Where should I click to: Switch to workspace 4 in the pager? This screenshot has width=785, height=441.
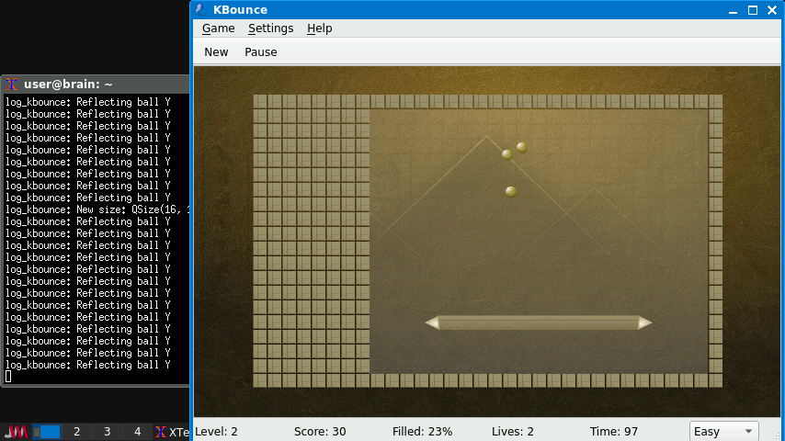137,432
